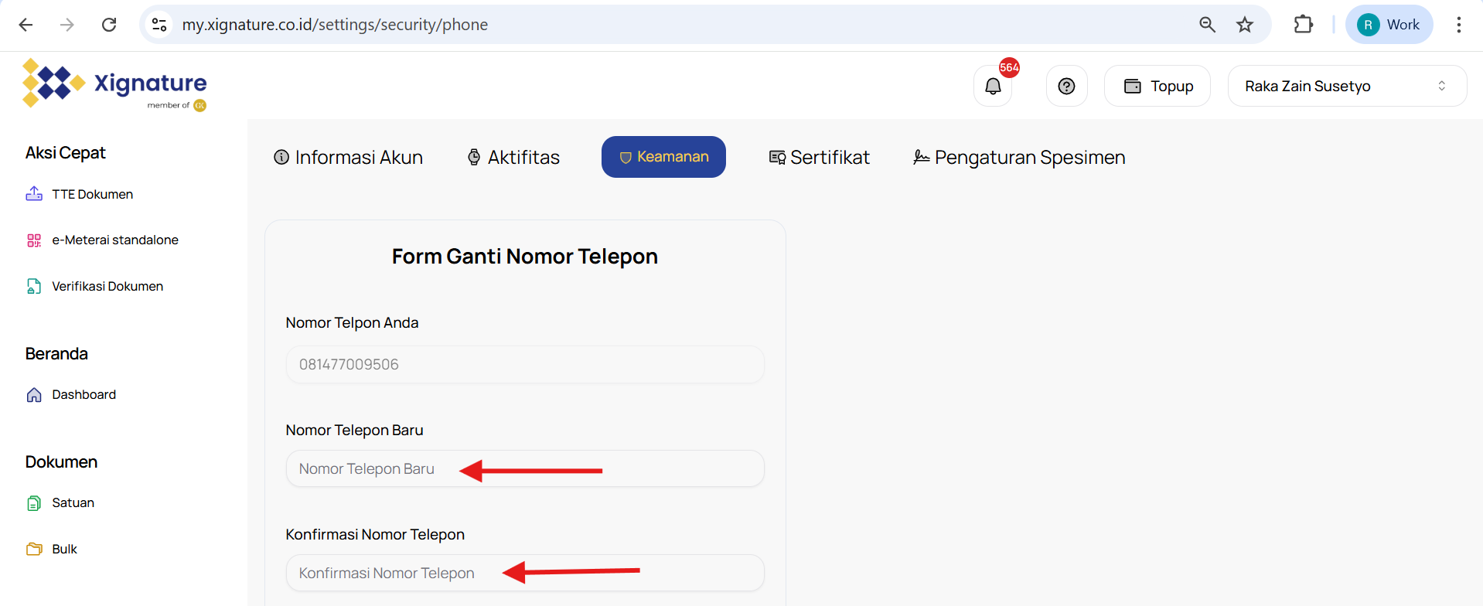View site information icon in address bar

(x=159, y=25)
